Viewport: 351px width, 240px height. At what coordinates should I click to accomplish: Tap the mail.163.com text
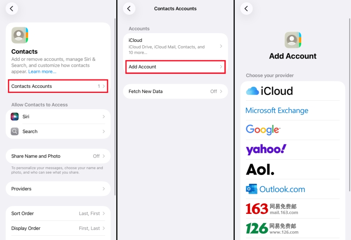pos(284,212)
